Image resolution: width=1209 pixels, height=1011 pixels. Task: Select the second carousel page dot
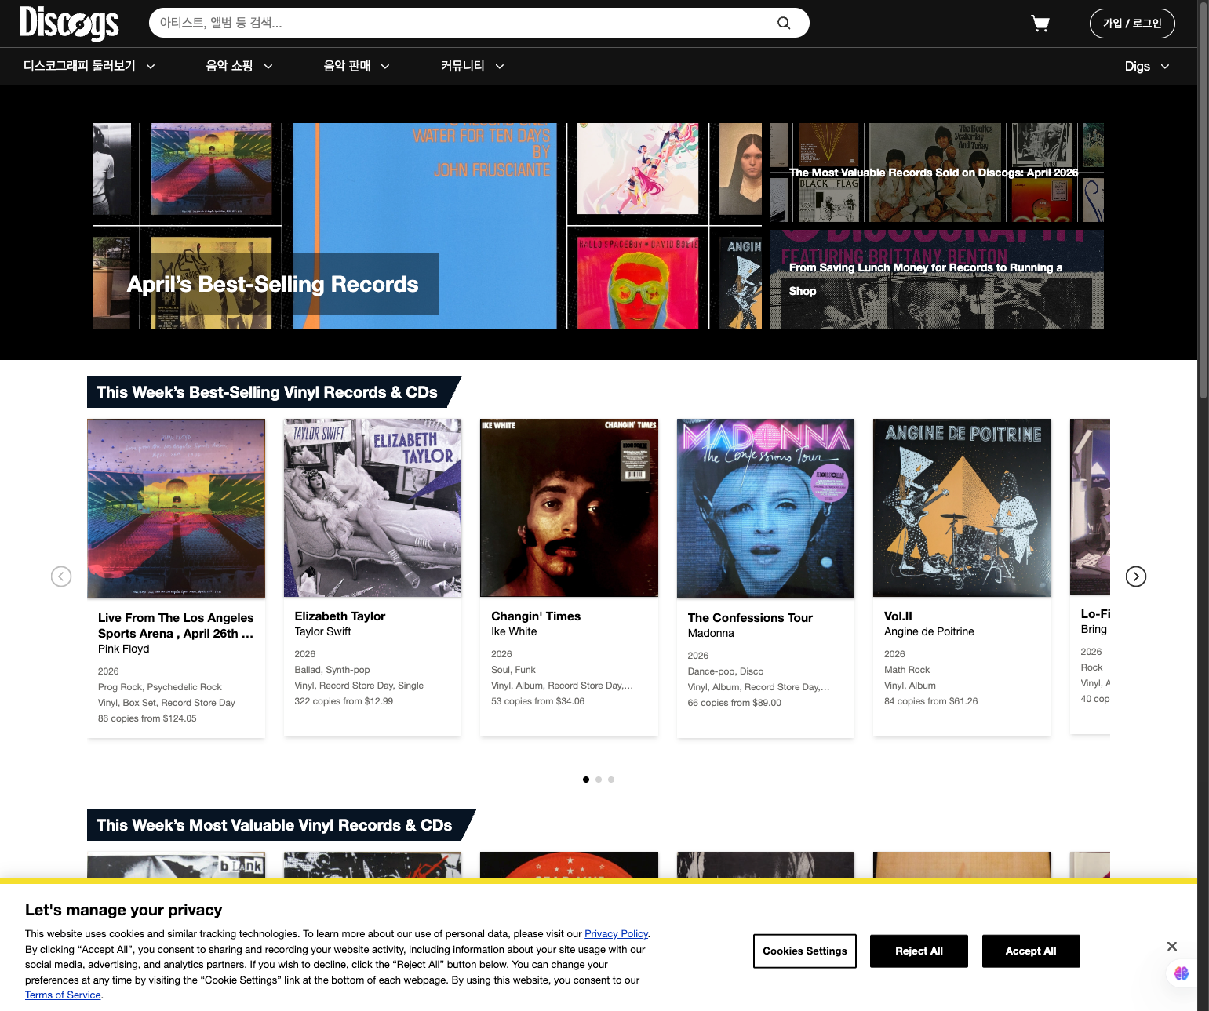599,780
